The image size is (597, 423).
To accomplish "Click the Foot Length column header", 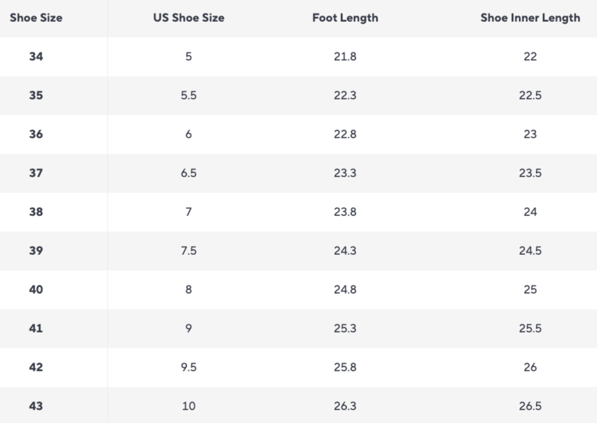I will click(x=345, y=18).
